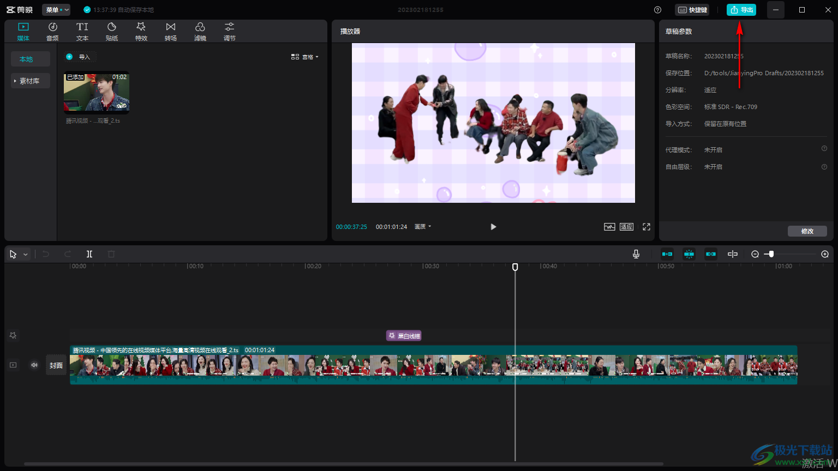This screenshot has width=838, height=471.
Task: Start voiceover recording with microphone icon
Action: [x=636, y=254]
